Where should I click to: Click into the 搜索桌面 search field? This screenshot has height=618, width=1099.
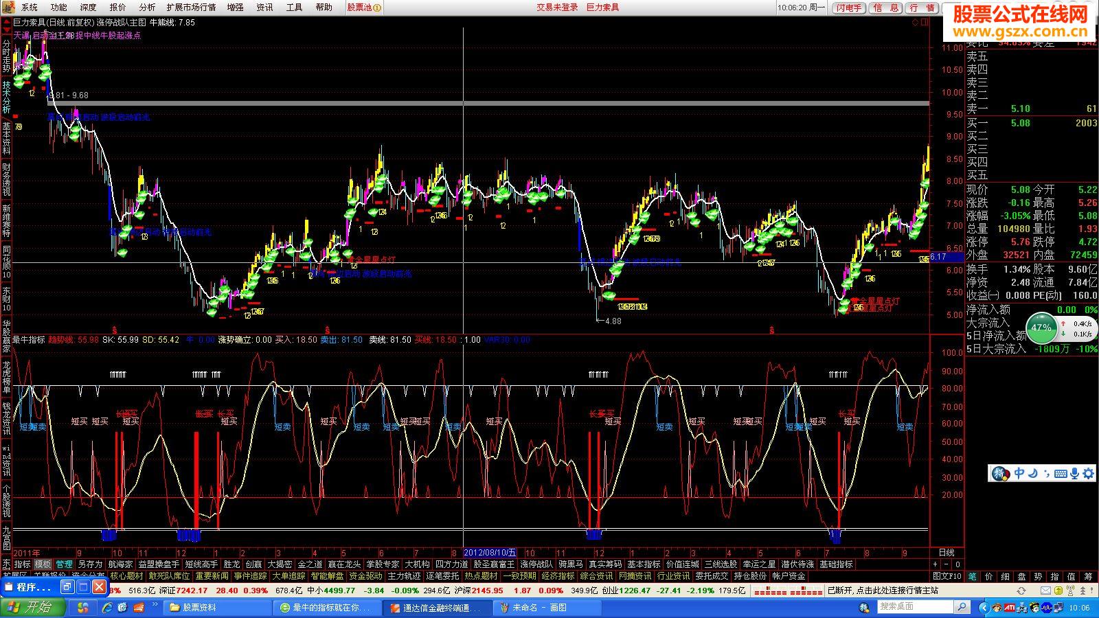(916, 606)
